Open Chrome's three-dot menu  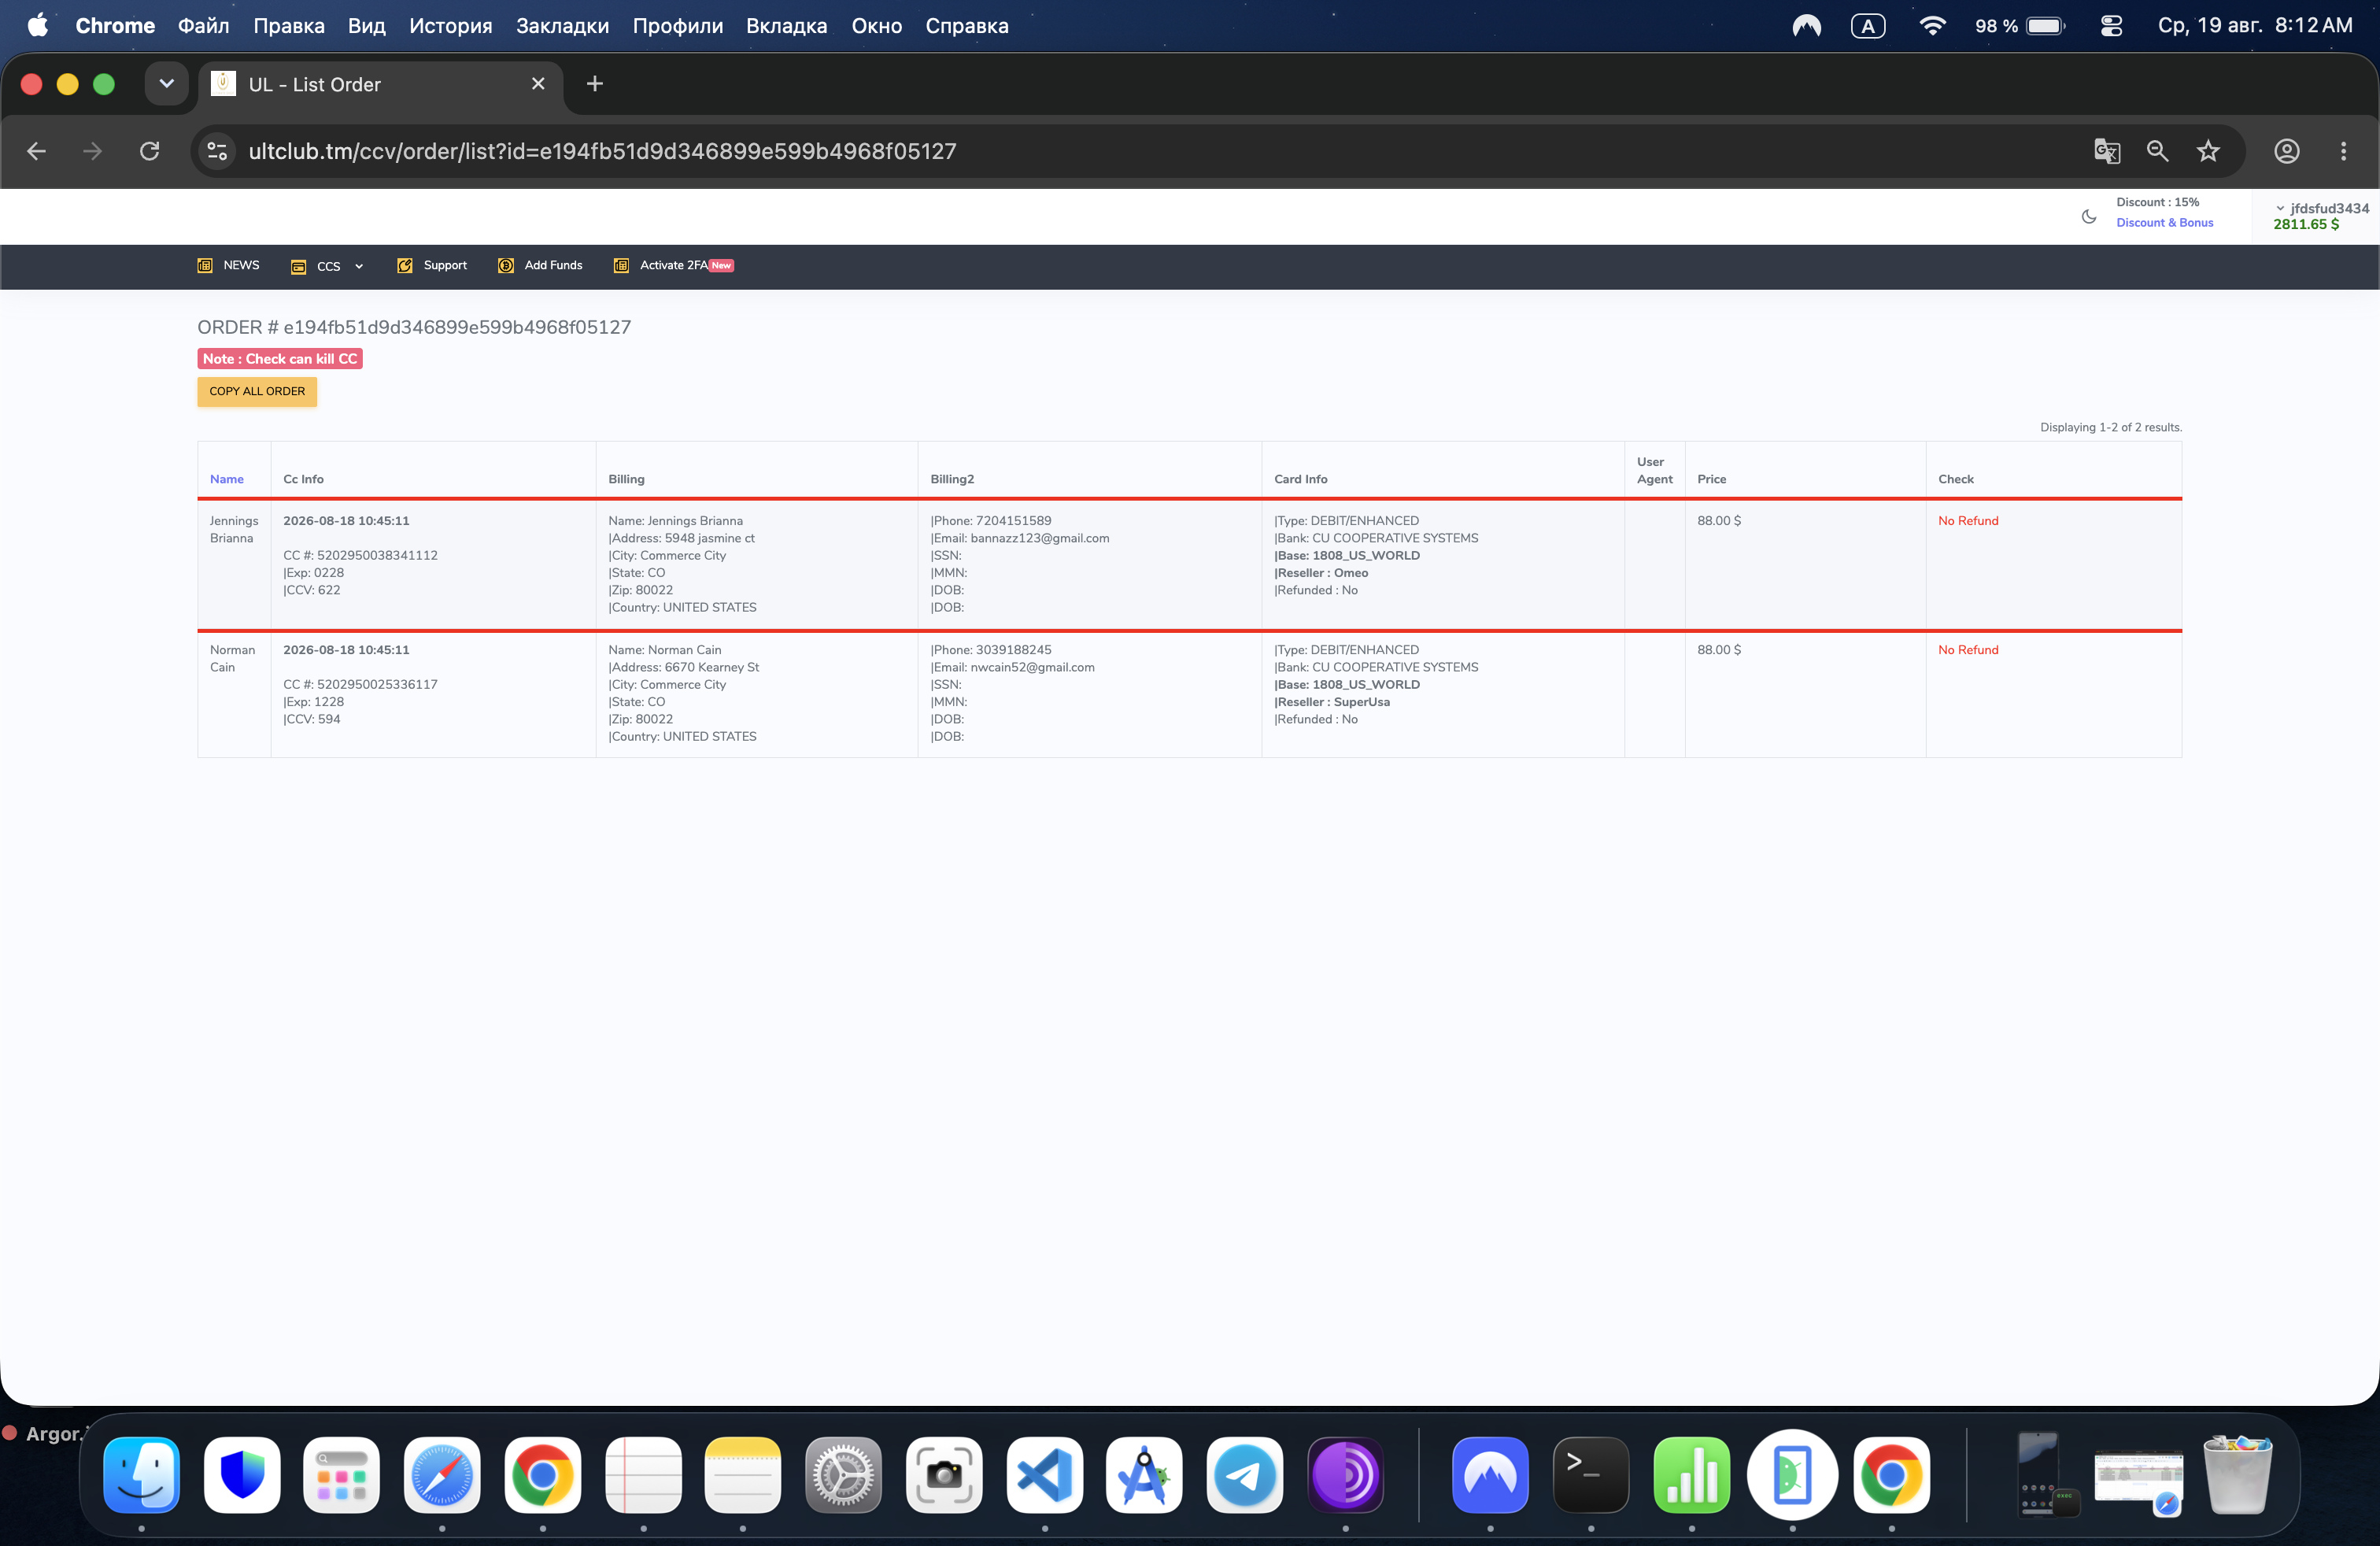(2343, 151)
